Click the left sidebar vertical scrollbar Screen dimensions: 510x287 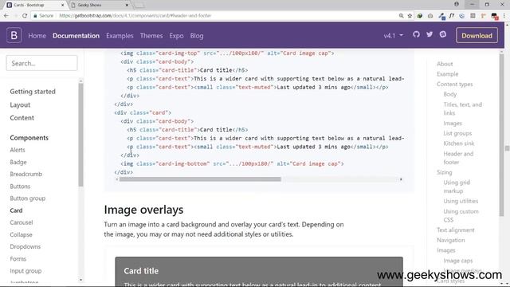click(80, 135)
